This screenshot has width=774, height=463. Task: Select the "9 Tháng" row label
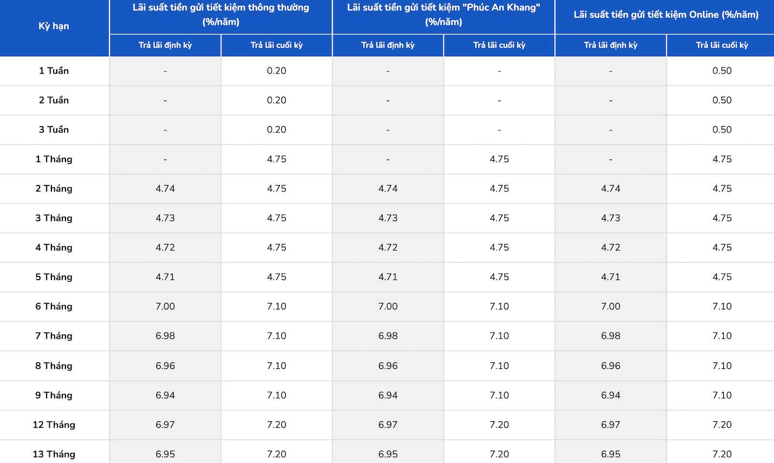pyautogui.click(x=54, y=395)
